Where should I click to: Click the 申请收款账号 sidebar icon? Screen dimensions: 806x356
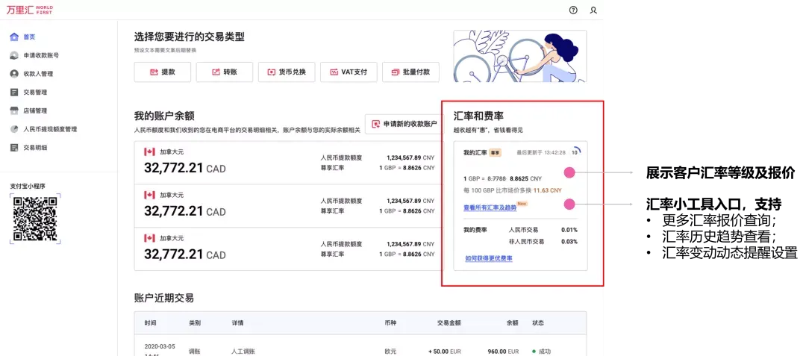pos(14,55)
